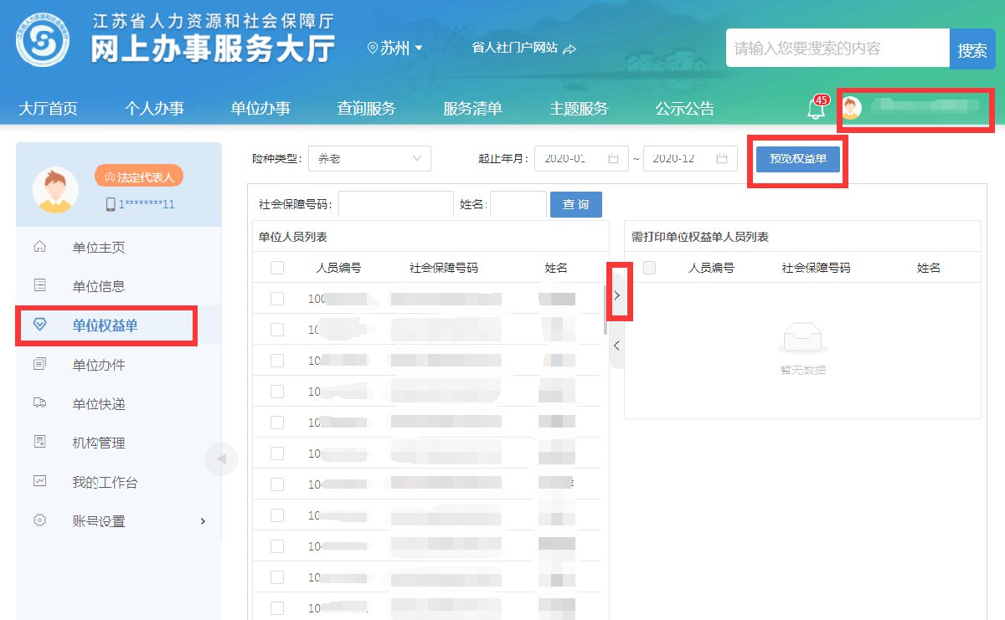Viewport: 1005px width, 620px height.
Task: Open the 苏州 city selector dropdown
Action: click(395, 49)
